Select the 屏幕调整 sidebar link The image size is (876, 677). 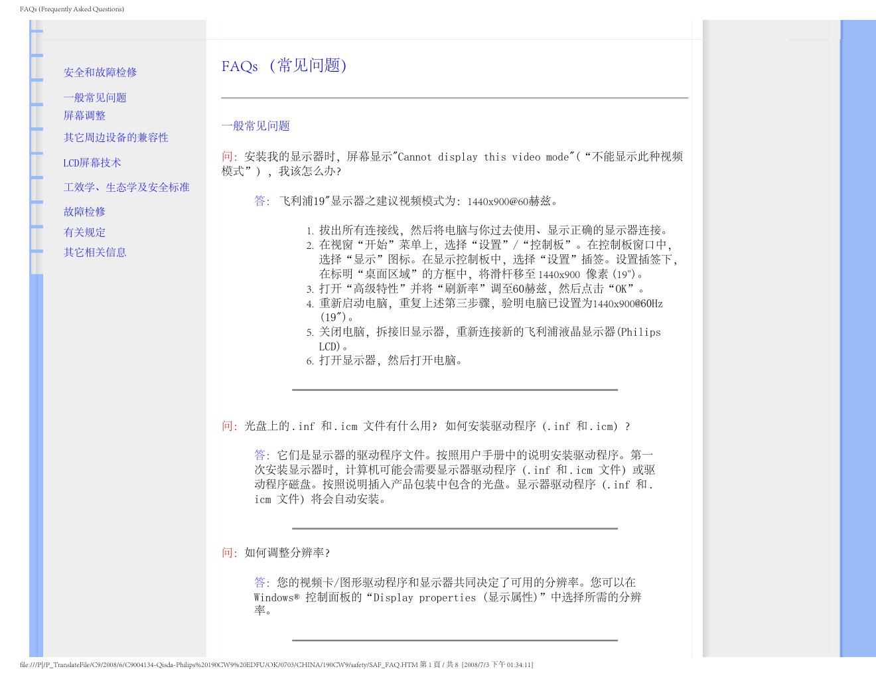[84, 115]
